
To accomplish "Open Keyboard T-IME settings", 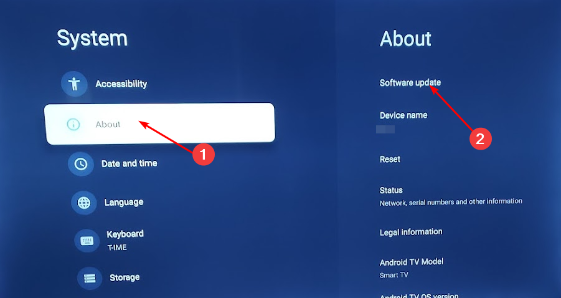I will [125, 241].
